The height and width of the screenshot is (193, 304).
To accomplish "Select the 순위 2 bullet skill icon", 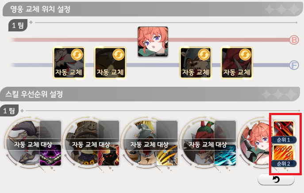I will [284, 153].
